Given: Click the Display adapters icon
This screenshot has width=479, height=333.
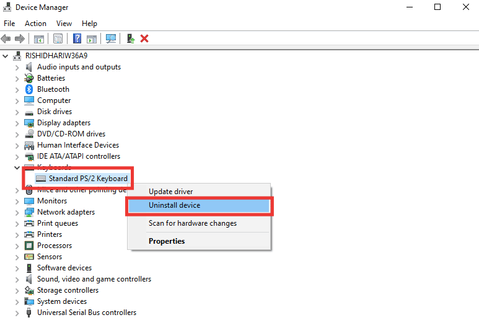Looking at the screenshot, I should pos(29,123).
